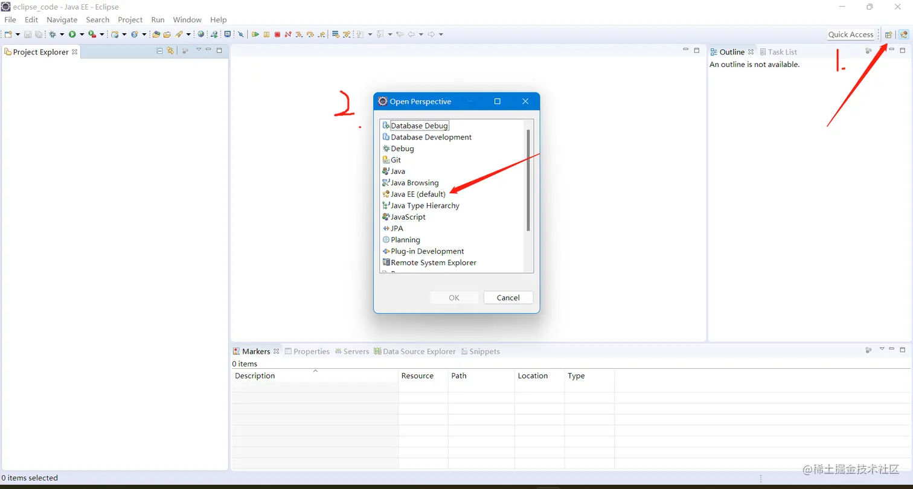
Task: Open the New wizard dropdown arrow
Action: 18,34
